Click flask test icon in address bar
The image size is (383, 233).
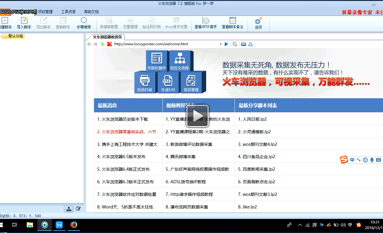coord(250,44)
